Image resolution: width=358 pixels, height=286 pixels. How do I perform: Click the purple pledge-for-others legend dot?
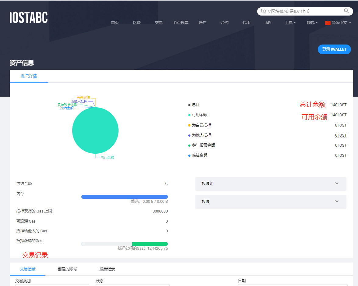189,135
